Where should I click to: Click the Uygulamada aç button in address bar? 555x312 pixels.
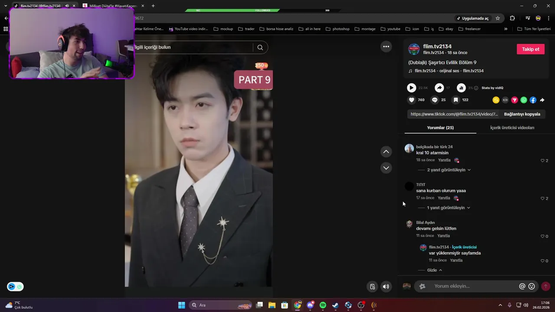[473, 18]
